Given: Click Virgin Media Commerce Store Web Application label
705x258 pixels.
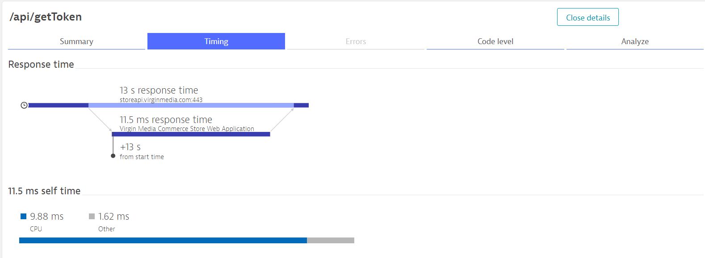Looking at the screenshot, I should coord(187,129).
